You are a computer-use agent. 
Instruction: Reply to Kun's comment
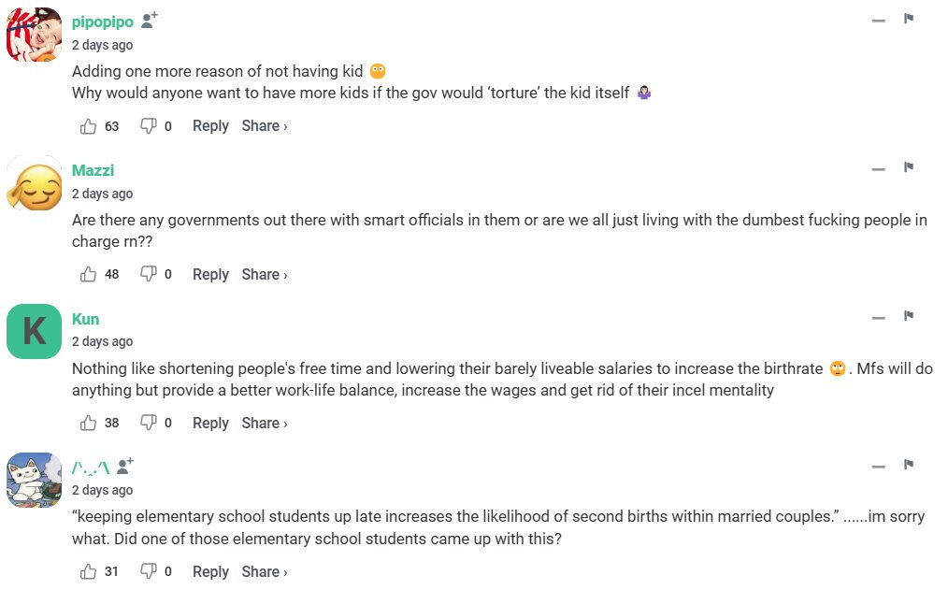coord(210,423)
